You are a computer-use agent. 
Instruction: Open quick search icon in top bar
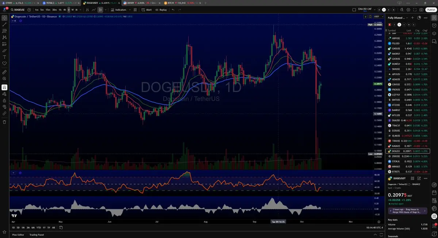click(401, 10)
